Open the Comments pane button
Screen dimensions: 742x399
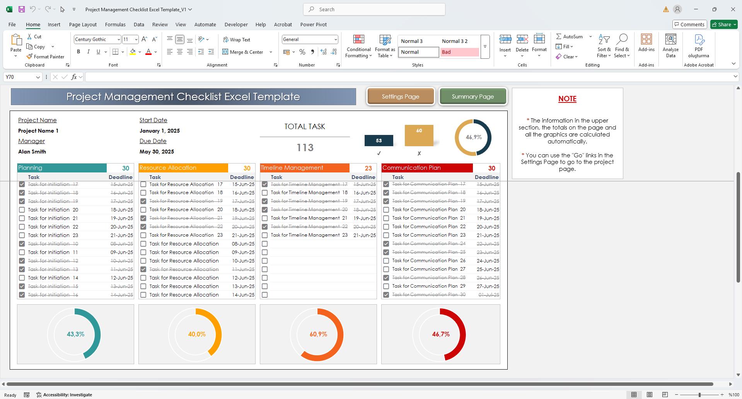click(x=689, y=24)
